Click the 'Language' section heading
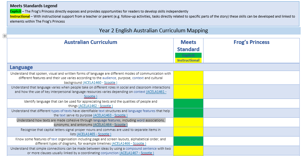Image resolution: width=306 pixels, height=156 pixels. click(x=21, y=67)
